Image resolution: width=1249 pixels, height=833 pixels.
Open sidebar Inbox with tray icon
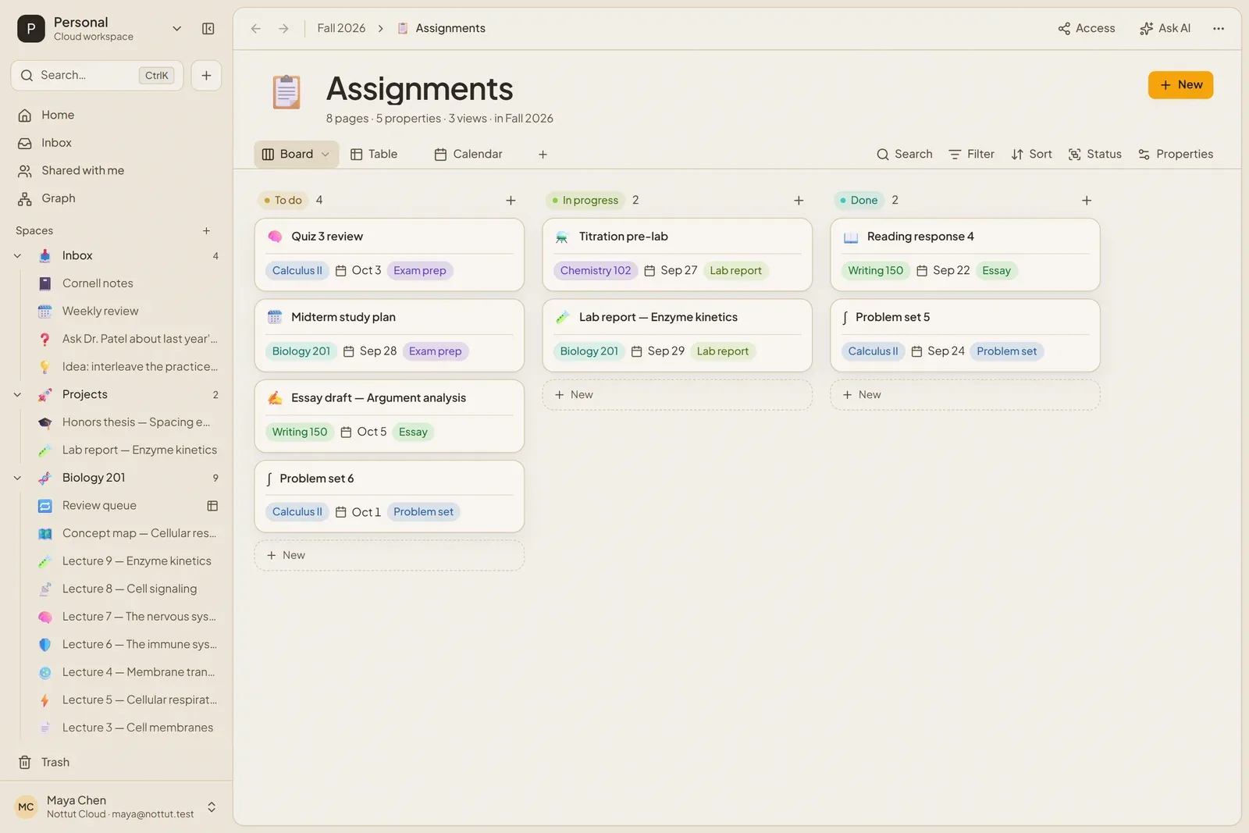[x=116, y=143]
